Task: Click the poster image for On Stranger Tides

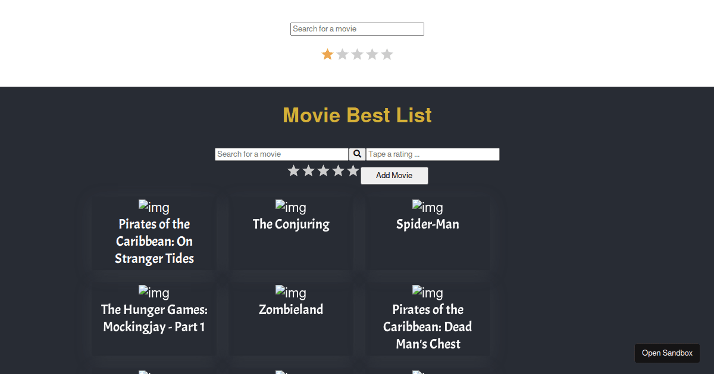Action: coord(154,207)
